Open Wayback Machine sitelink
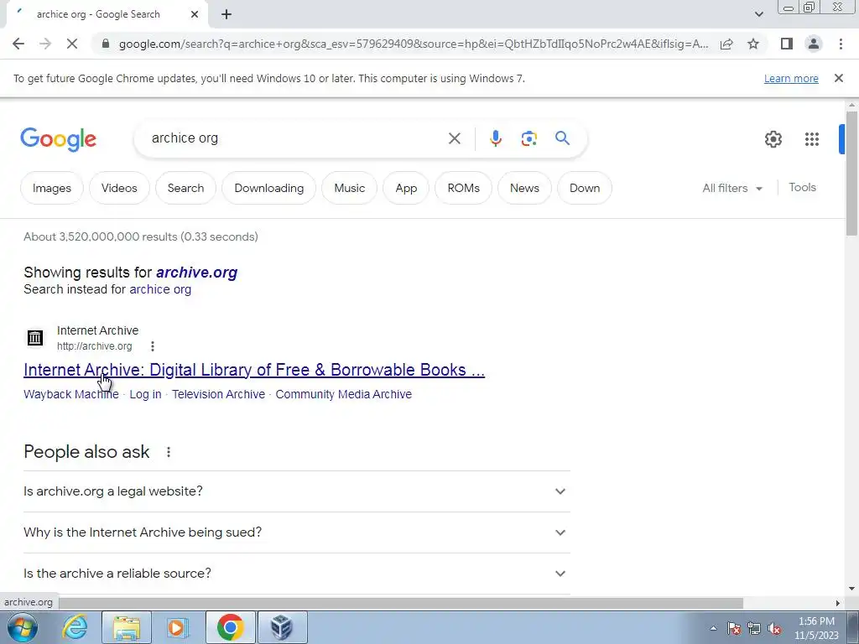This screenshot has width=859, height=644. coord(70,394)
